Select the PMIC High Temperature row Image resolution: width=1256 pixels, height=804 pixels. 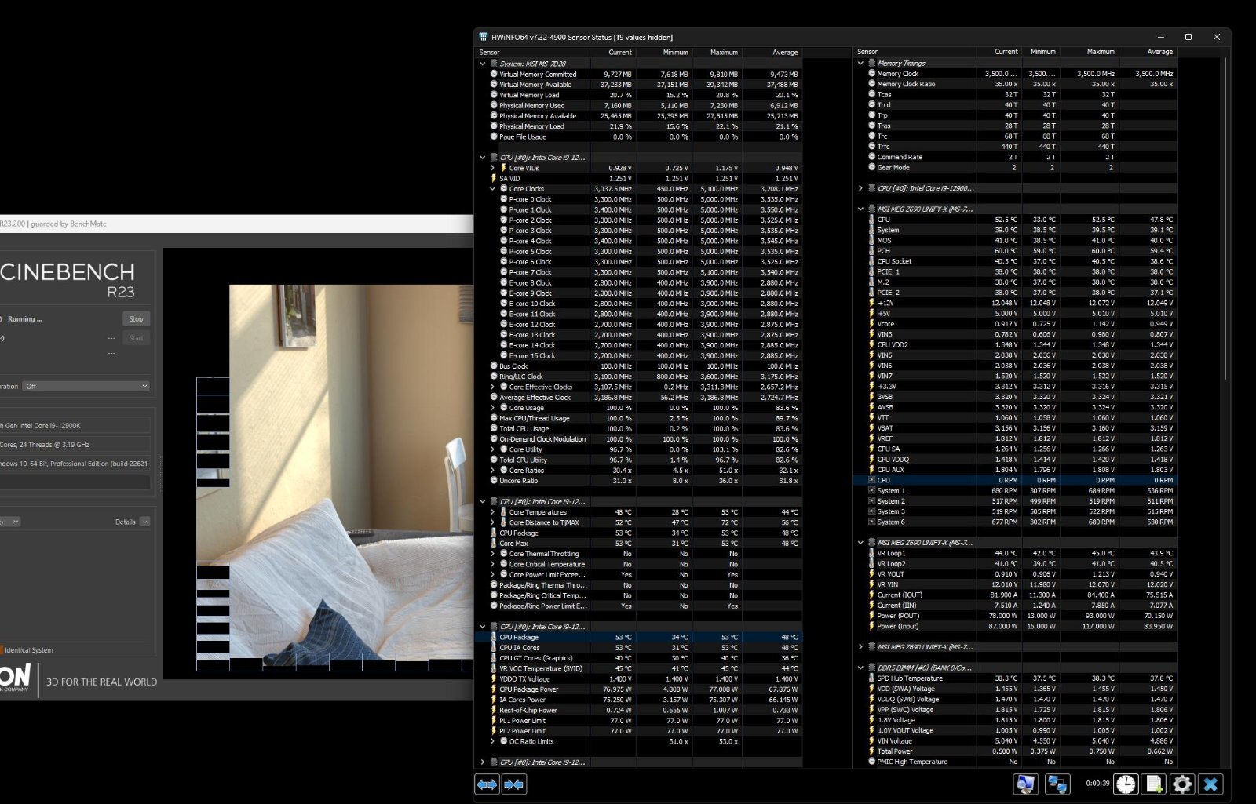1016,762
